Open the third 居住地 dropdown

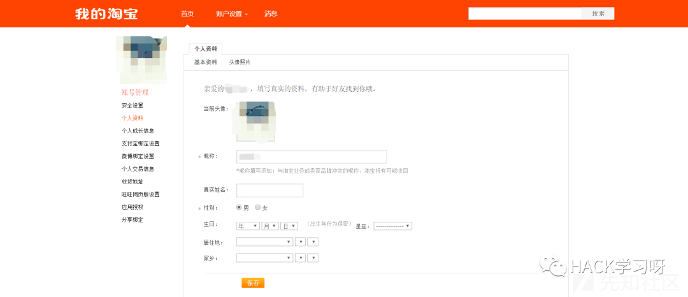[313, 242]
